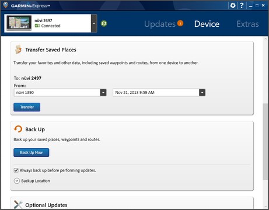Click the Transfer button
269x210 pixels.
[27, 107]
